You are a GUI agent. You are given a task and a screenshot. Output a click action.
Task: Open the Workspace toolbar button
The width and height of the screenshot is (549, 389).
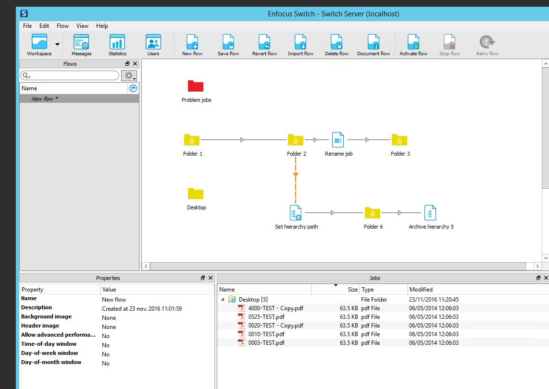click(x=39, y=45)
